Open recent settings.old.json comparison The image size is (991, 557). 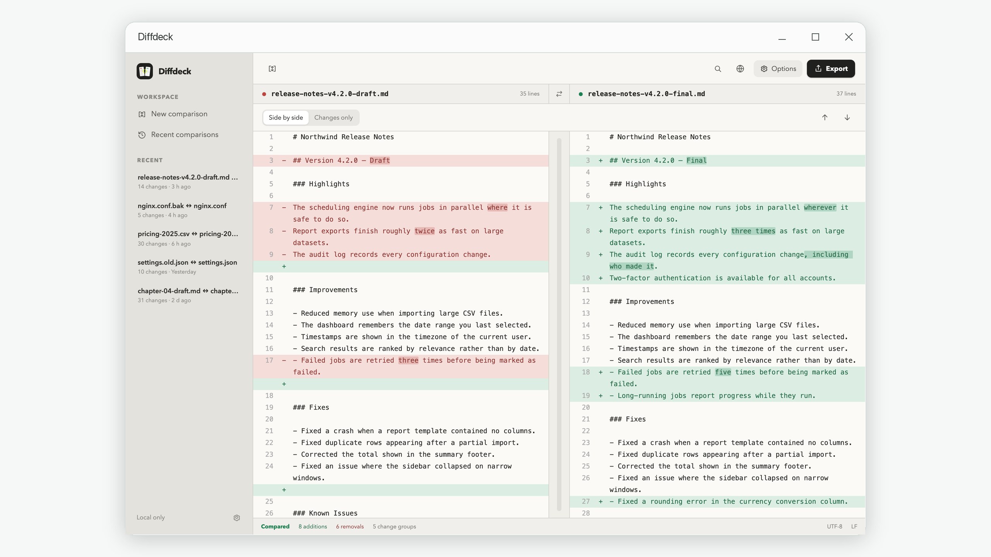[x=189, y=267]
